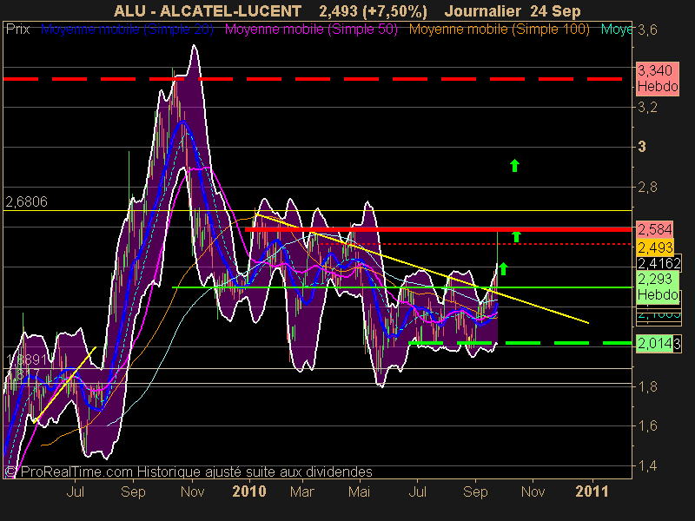Select the red dashed 3,340 resistance line
Image resolution: width=695 pixels, height=521 pixels.
click(313, 79)
